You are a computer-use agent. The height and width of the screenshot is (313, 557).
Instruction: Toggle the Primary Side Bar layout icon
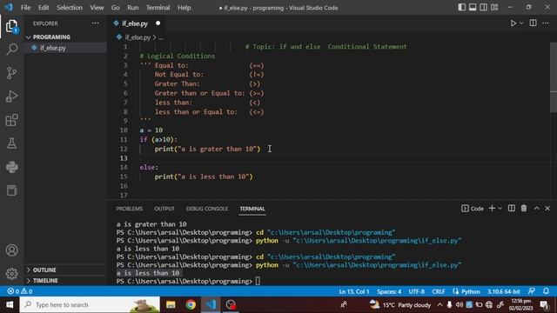click(461, 8)
